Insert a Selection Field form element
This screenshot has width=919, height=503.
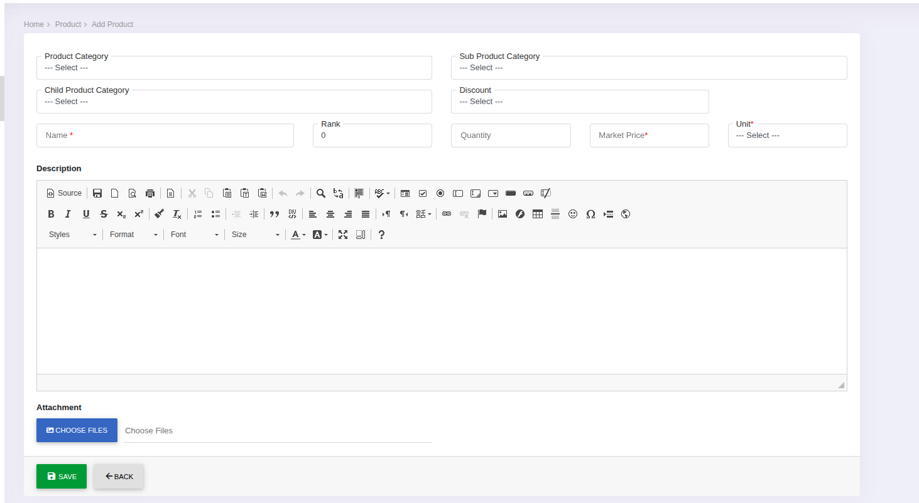click(493, 193)
